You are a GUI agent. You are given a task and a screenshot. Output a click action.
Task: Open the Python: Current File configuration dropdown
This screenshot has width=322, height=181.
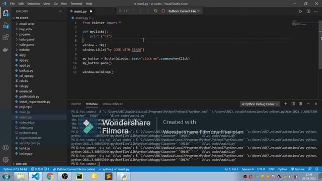pos(184,11)
